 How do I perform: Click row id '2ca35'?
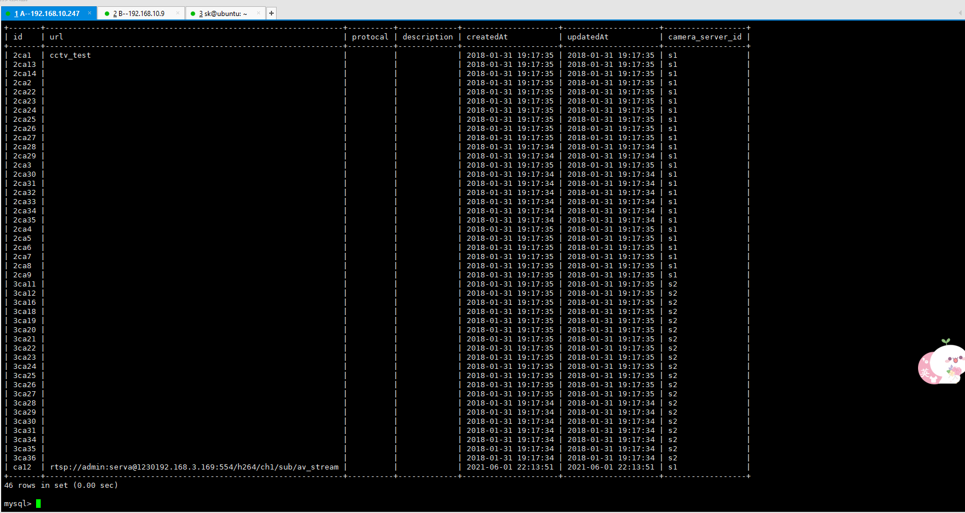pyautogui.click(x=25, y=220)
